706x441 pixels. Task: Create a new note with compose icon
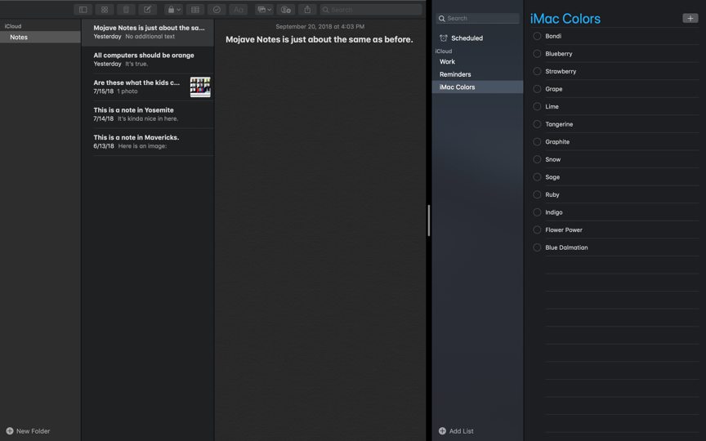click(147, 10)
